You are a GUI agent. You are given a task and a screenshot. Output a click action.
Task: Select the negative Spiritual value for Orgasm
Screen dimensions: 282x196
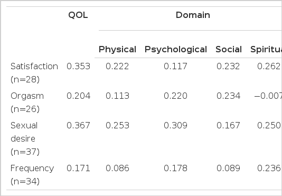[x=268, y=96]
